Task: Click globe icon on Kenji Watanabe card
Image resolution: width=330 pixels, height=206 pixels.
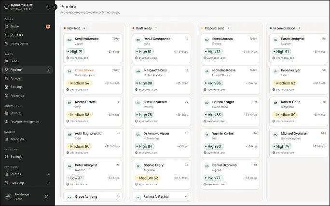Action: (x=68, y=58)
